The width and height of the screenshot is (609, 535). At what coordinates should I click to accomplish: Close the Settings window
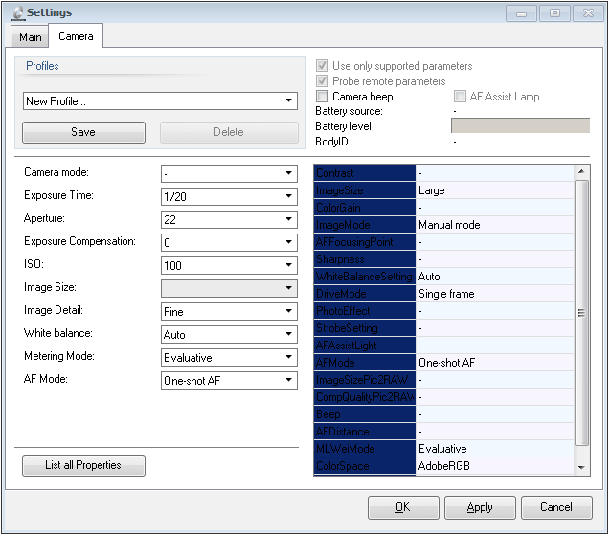[x=588, y=13]
